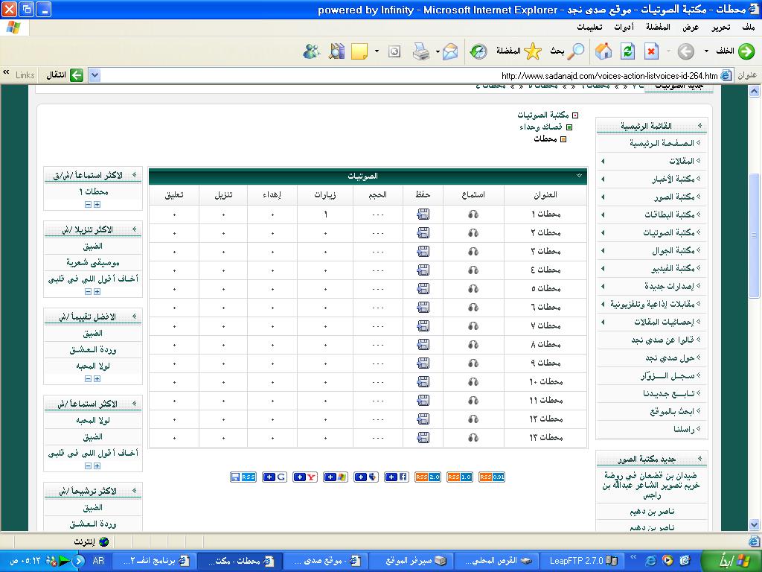Click the printer icon in toolbar
This screenshot has width=762, height=572.
421,51
